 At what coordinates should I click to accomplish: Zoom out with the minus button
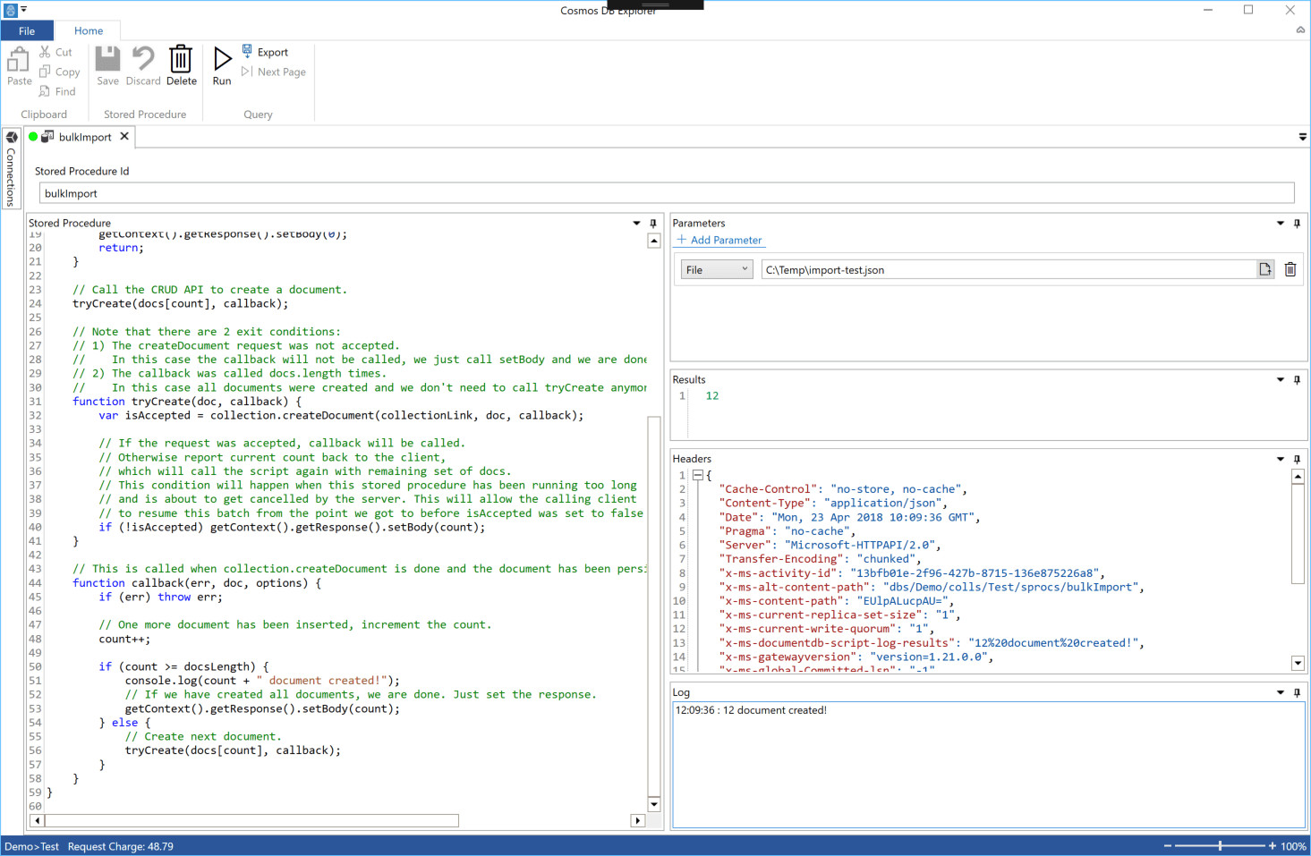click(1168, 846)
